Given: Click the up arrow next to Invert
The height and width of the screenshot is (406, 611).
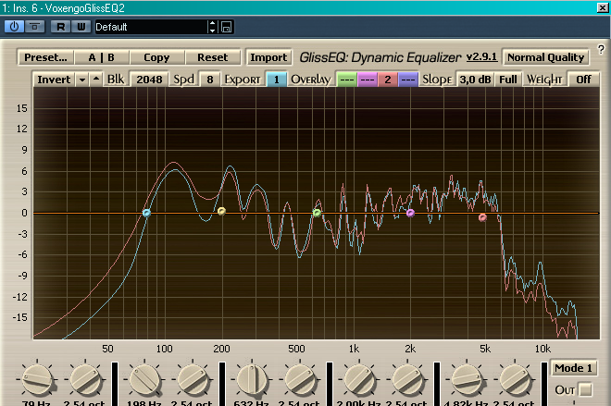Looking at the screenshot, I should click(96, 80).
